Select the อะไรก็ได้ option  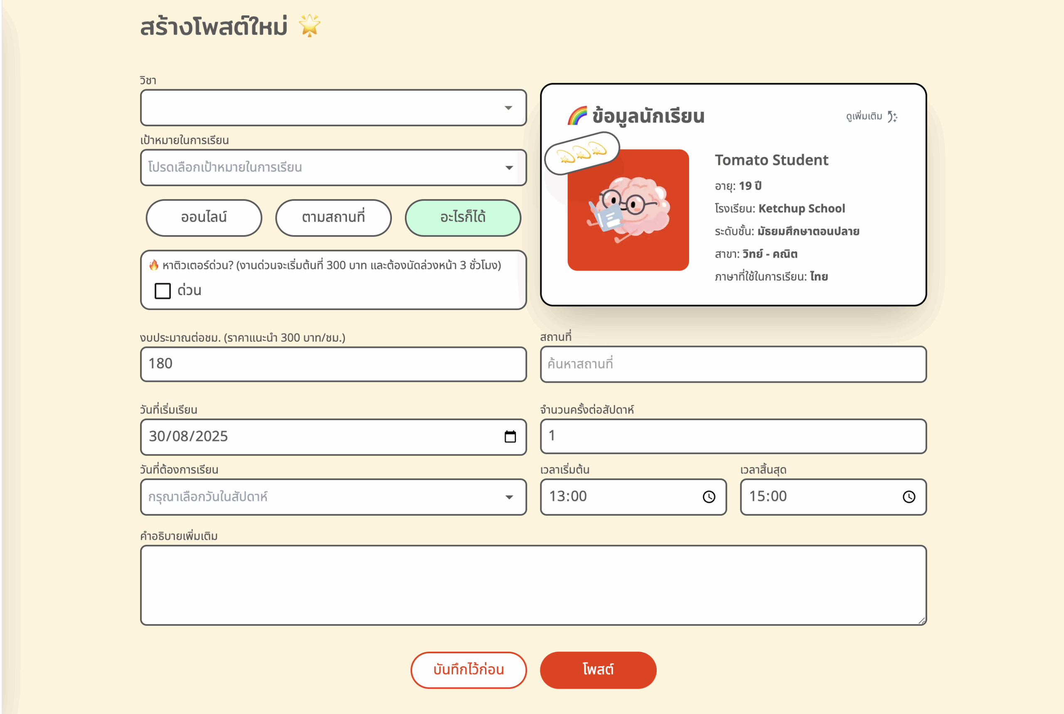463,218
